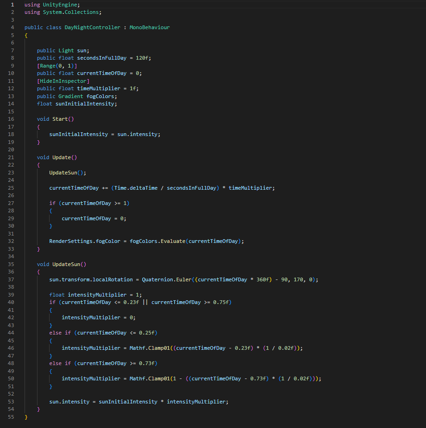This screenshot has width=426, height=428.
Task: Click RenderSettings in the fogColor assignment
Action: pos(70,241)
